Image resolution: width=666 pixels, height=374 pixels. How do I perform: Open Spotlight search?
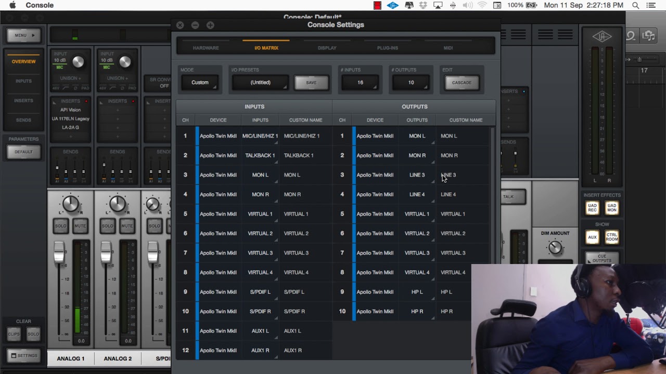(x=635, y=5)
